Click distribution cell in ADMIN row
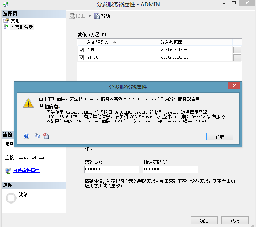The height and width of the screenshot is (227, 256). point(196,50)
